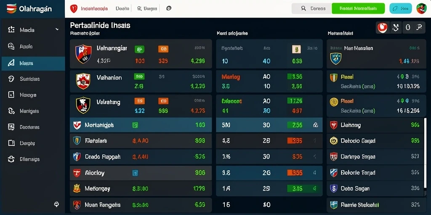Screen dimensions: 431x215
Task: Toggle the green badge in Velnanrgiar row
Action: (x=140, y=49)
